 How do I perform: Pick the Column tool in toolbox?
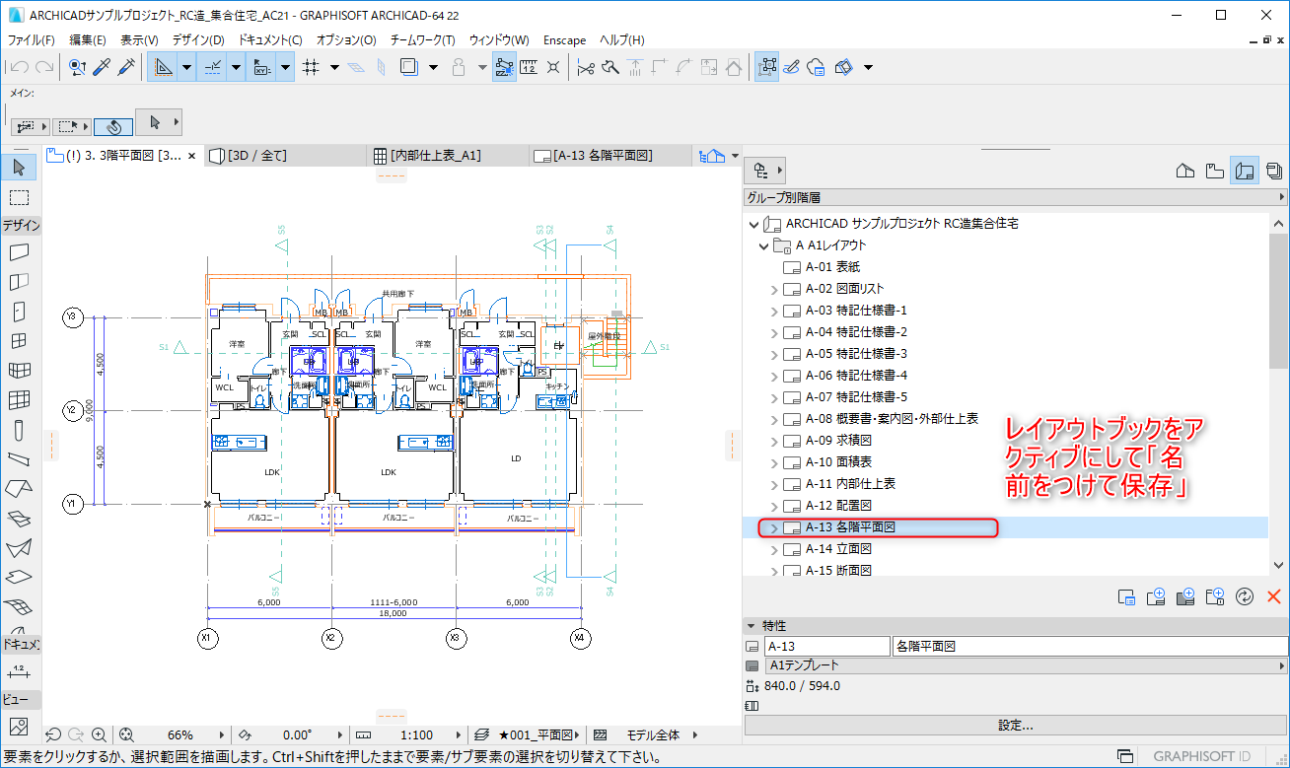(x=19, y=430)
